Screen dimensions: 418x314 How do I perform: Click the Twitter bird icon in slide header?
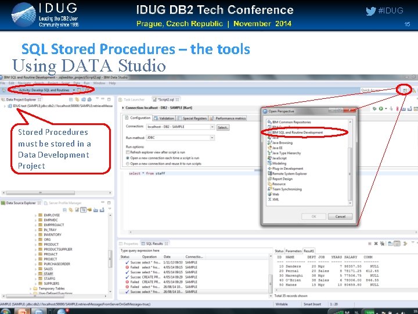point(370,11)
